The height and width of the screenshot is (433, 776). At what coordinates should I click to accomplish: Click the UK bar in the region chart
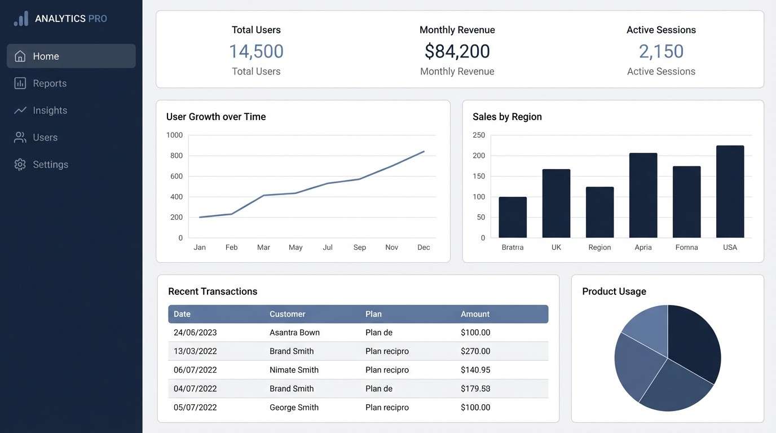(556, 203)
